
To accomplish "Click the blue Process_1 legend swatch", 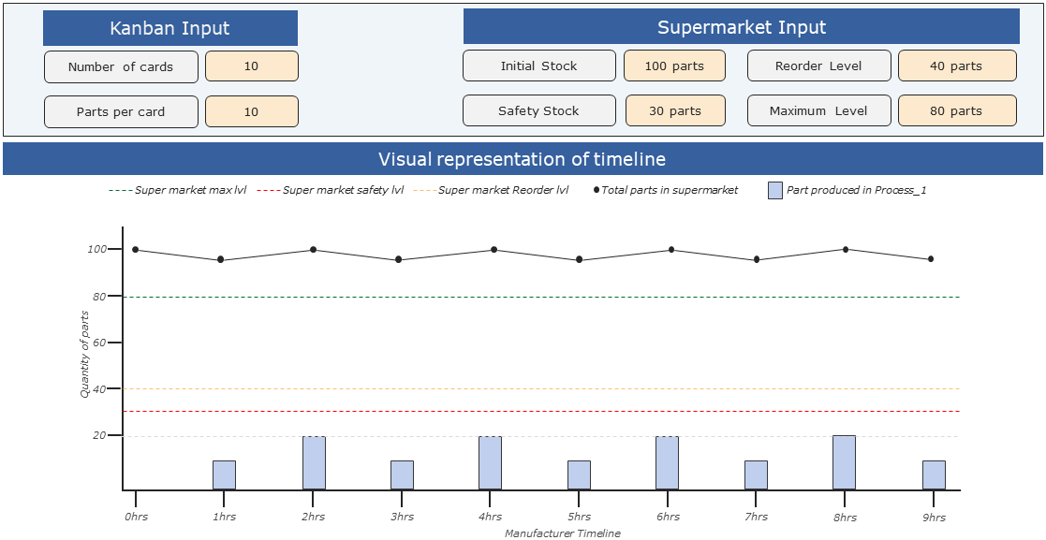I will point(774,190).
